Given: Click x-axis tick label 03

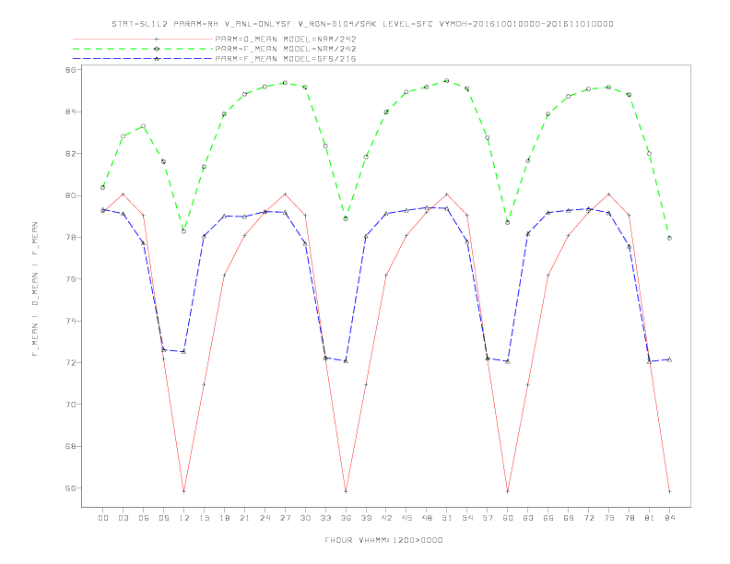Looking at the screenshot, I should click(x=123, y=518).
